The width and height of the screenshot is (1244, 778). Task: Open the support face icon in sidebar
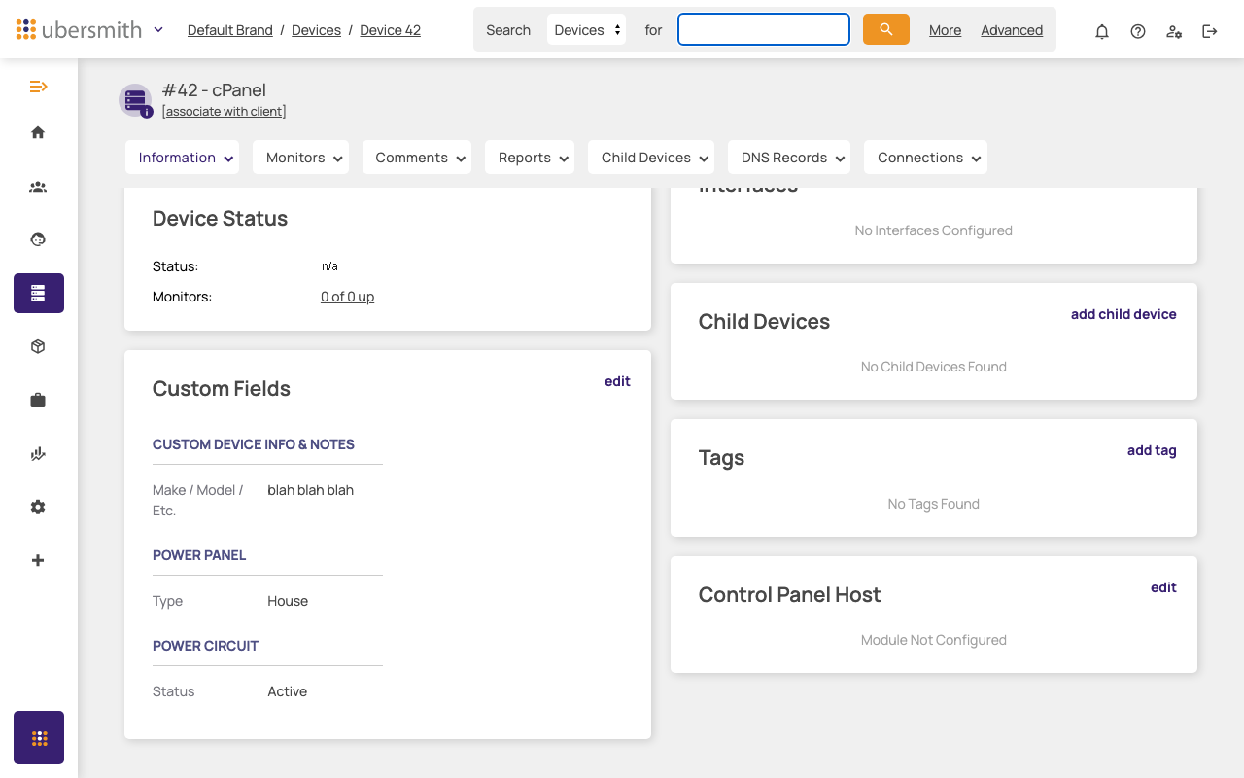(38, 239)
